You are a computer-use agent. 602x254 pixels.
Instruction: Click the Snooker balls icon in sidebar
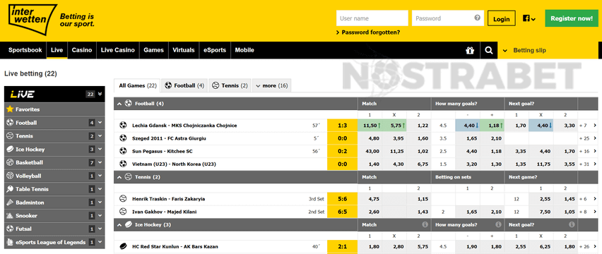pos(10,216)
